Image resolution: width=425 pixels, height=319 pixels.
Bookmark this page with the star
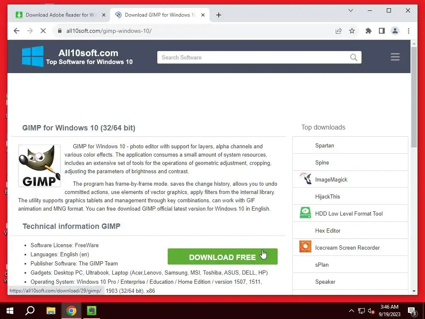click(x=352, y=31)
